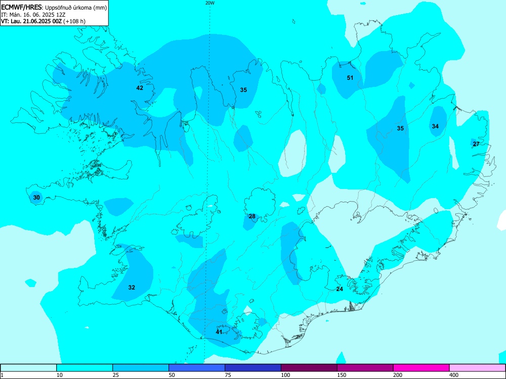Click the 25–50 mm legend color swatch
Viewport: 506px width, 379px height.
tap(141, 368)
